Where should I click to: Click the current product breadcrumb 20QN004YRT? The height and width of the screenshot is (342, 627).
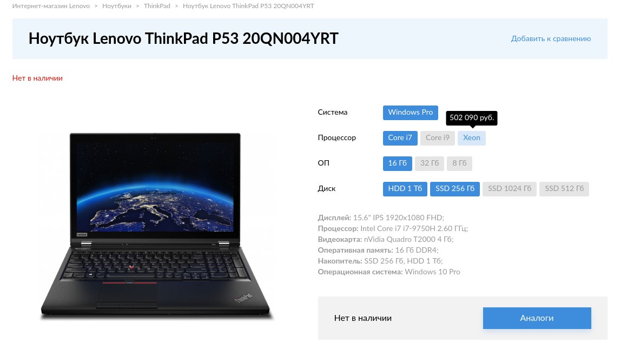(x=248, y=6)
